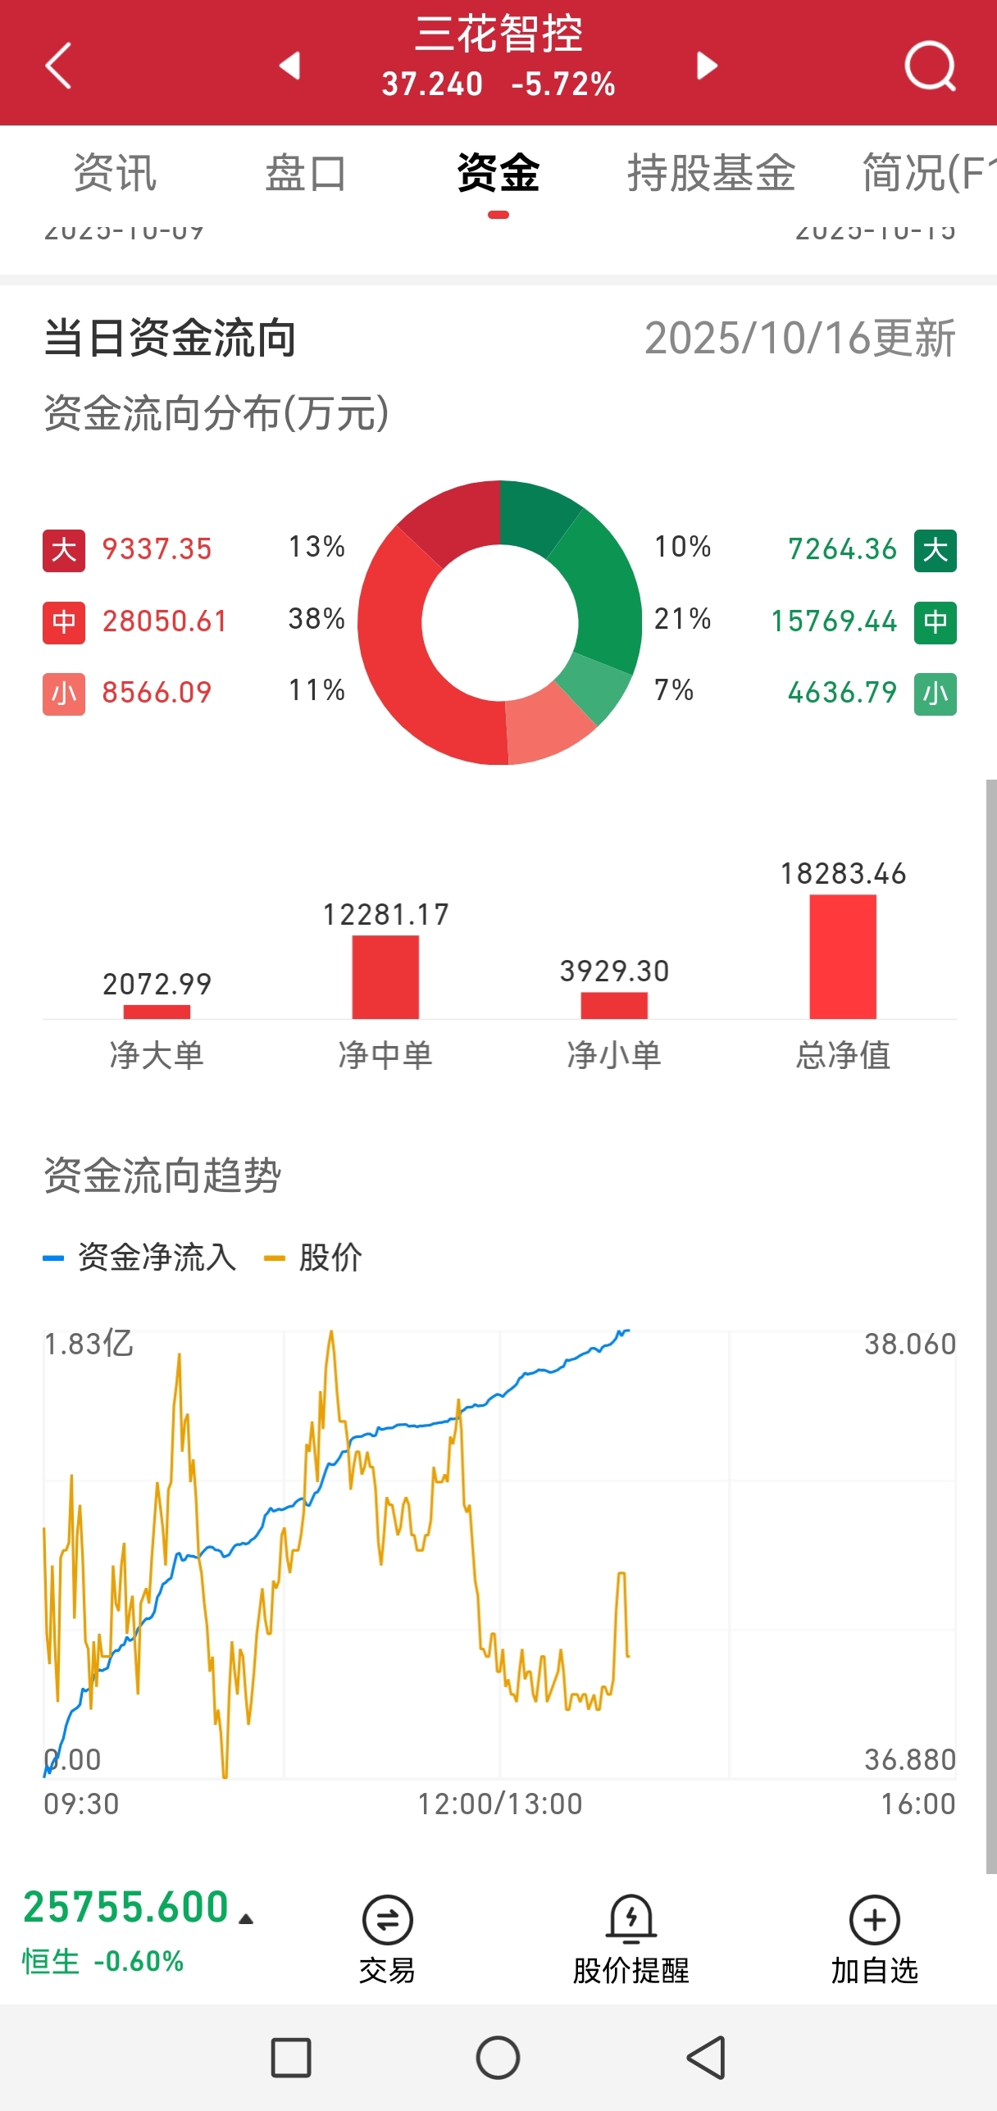Tap the large-order inflow value 9337.35
Screen dimensions: 997x2111
coord(157,549)
